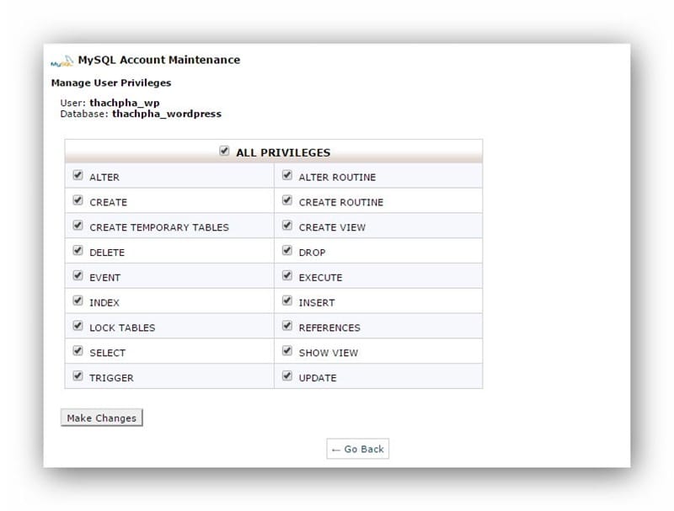Screen dimensions: 674x511
Task: Click the MySQL dolphin logo icon
Action: 62,61
